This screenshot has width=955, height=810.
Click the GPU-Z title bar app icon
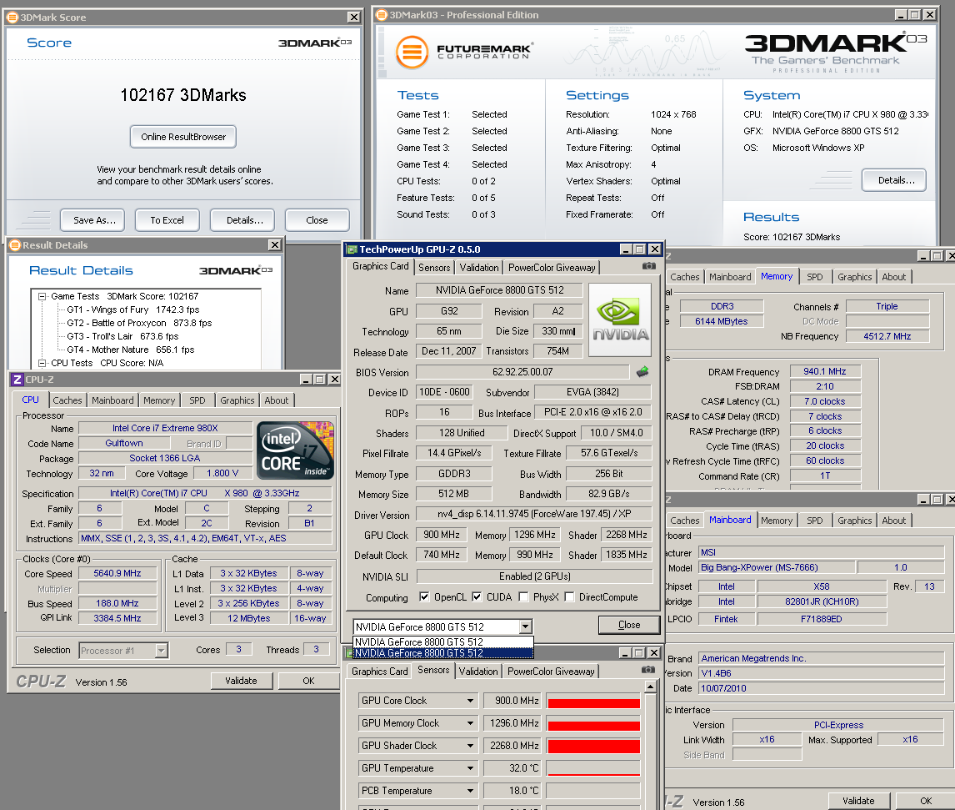click(352, 249)
